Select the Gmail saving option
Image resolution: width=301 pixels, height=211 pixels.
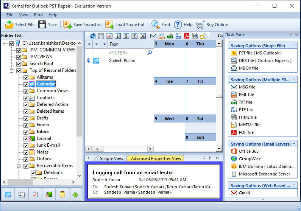point(240,193)
